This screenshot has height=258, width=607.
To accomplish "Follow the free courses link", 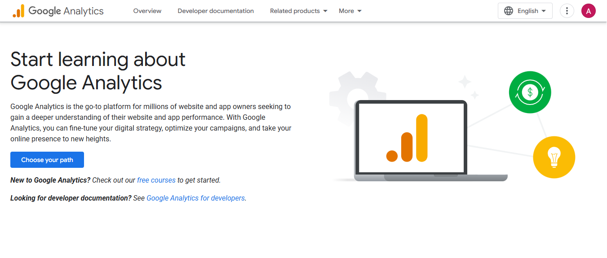I will pos(156,180).
